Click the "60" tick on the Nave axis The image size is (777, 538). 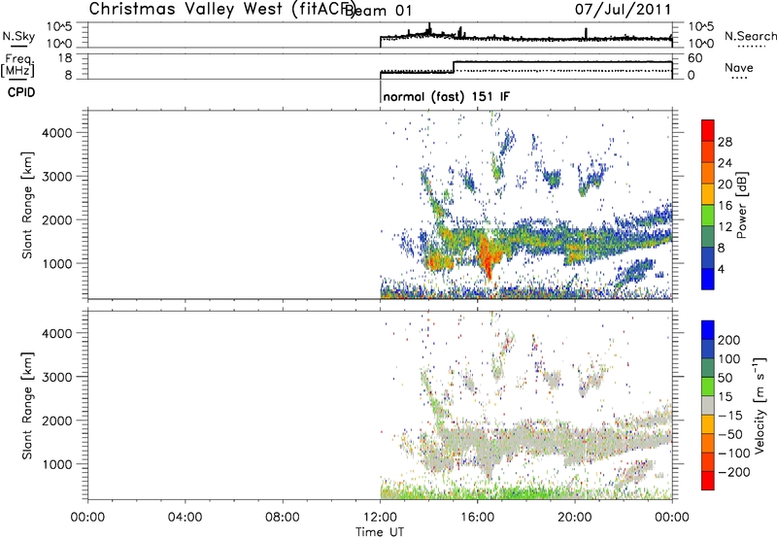click(x=695, y=58)
